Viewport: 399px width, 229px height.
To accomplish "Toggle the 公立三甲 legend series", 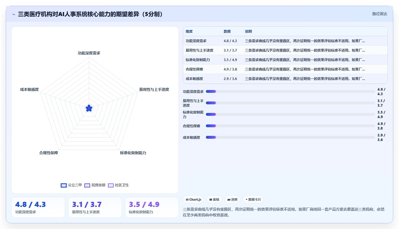I will point(71,185).
